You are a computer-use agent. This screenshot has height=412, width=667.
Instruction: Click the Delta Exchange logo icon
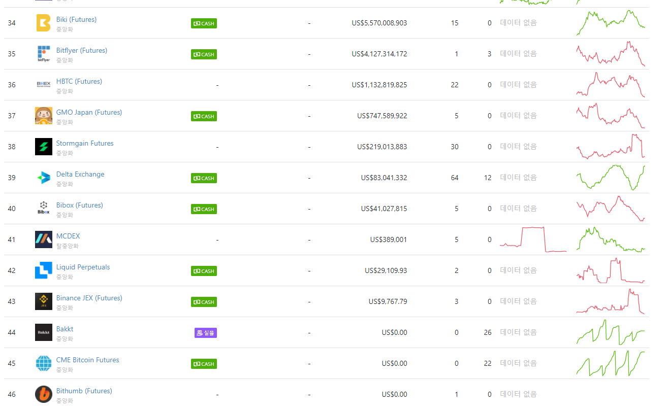(44, 178)
